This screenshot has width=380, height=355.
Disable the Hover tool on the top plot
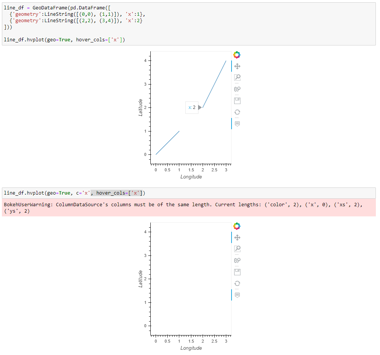[237, 123]
